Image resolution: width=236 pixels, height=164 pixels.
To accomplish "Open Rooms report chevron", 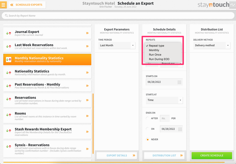I will pyautogui.click(x=87, y=116).
